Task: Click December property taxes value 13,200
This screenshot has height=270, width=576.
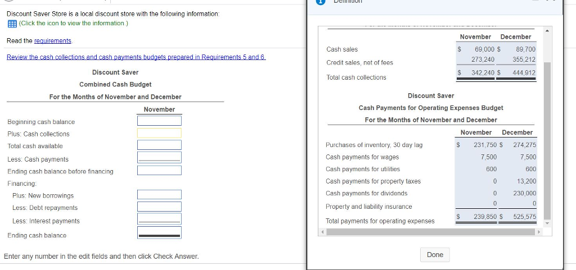Action: 526,181
